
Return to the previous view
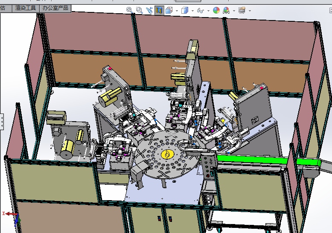[149, 10]
